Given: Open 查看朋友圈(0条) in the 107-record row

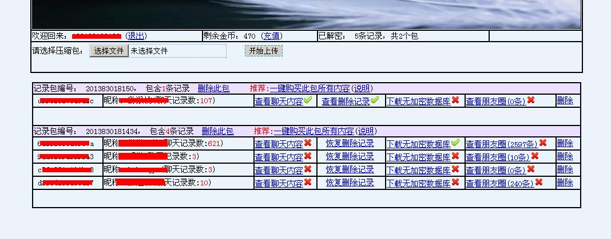Looking at the screenshot, I should [496, 101].
